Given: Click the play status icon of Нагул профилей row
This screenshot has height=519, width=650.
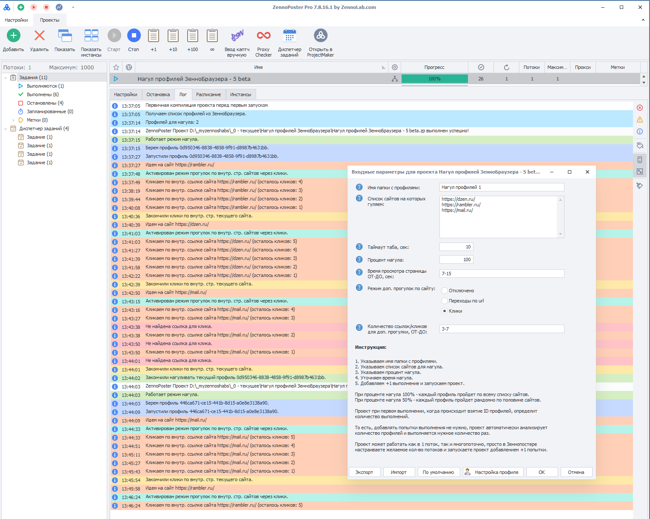Looking at the screenshot, I should coord(116,79).
